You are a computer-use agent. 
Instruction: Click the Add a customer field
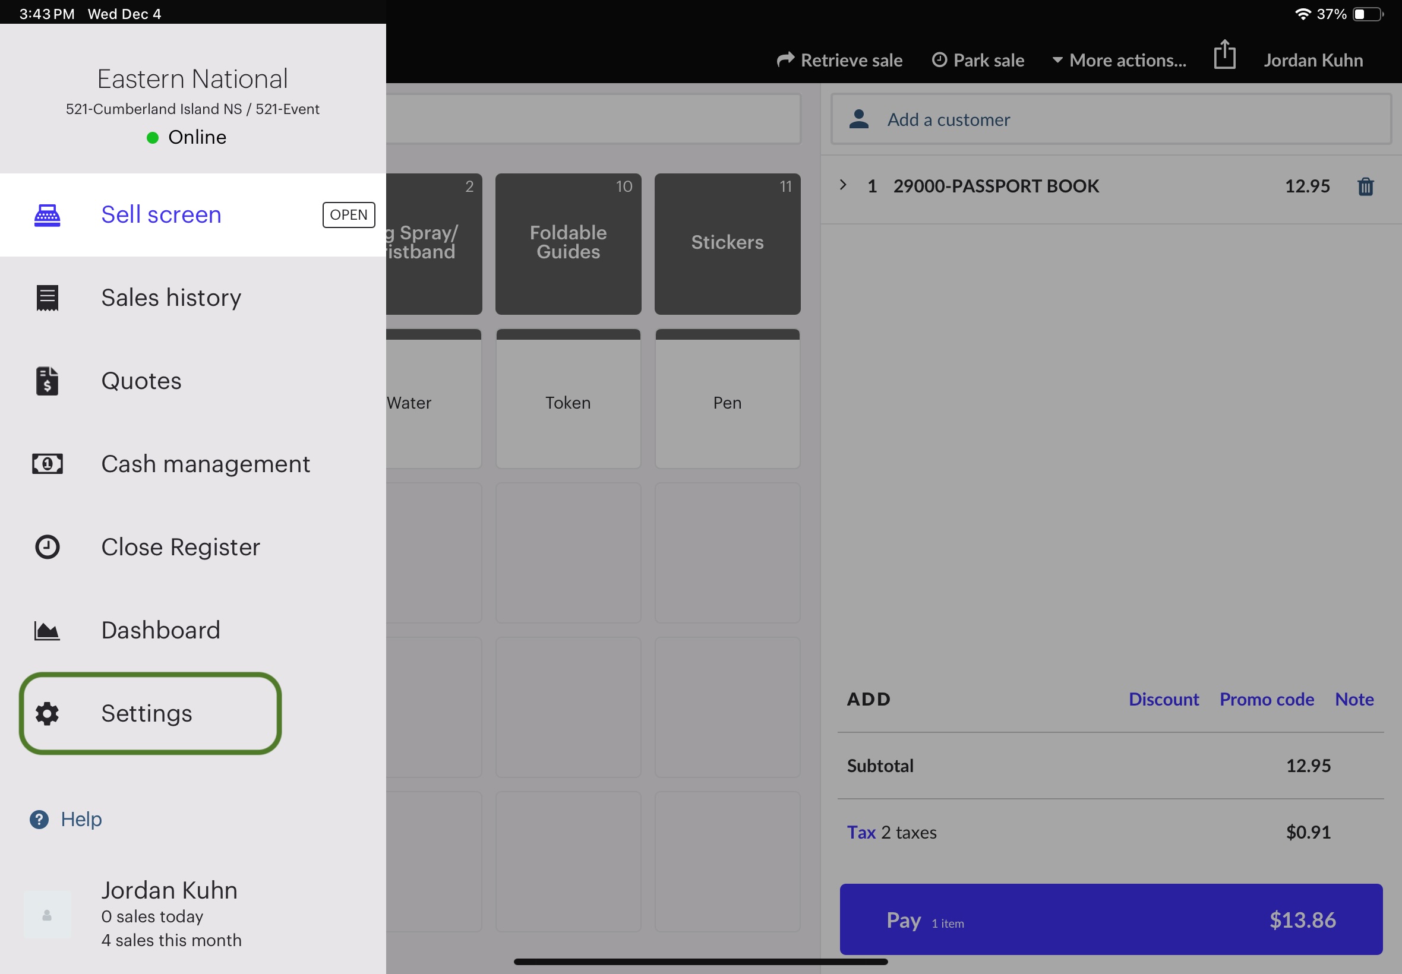click(x=1111, y=119)
